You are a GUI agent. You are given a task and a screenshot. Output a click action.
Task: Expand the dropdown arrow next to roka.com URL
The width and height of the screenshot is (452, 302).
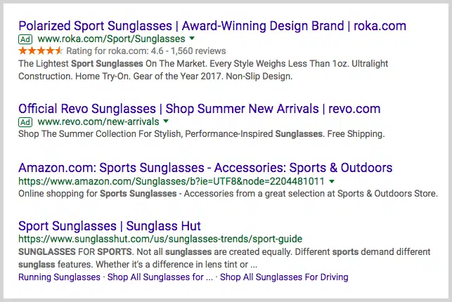[193, 39]
